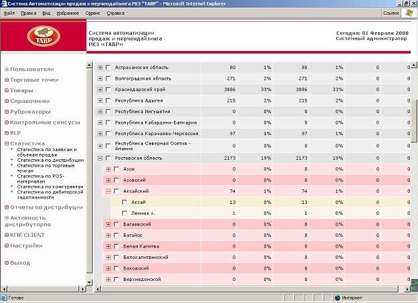Open Статистика по дистрибуции link
The image size is (418, 303).
click(x=50, y=160)
